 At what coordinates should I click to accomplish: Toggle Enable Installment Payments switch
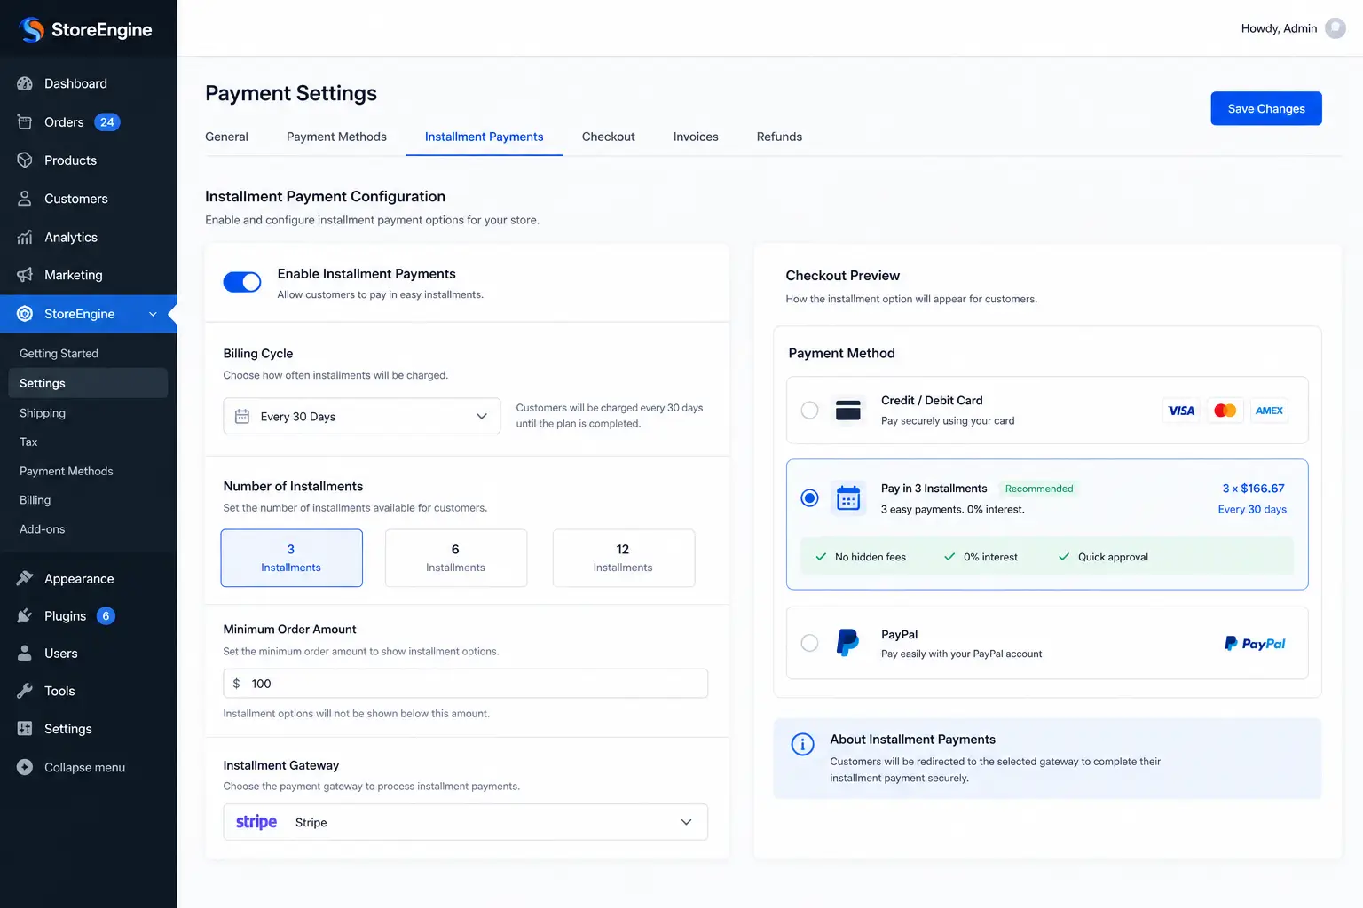242,282
